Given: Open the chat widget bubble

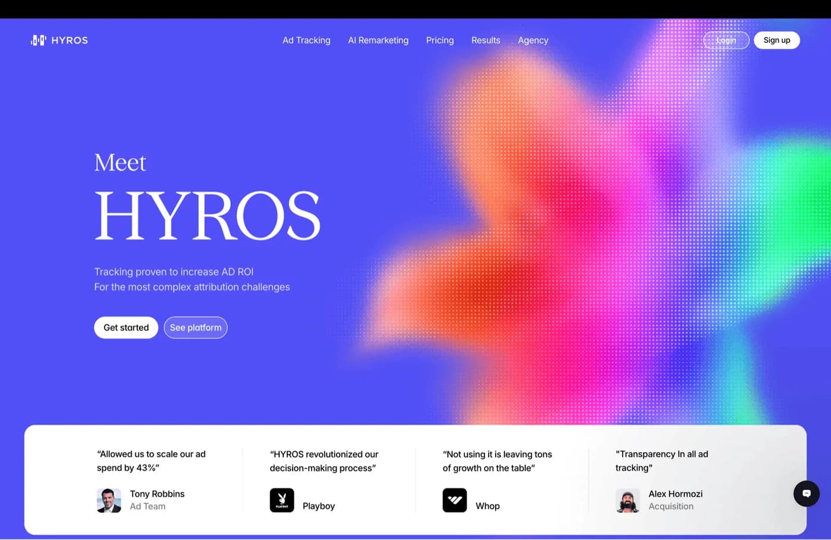Looking at the screenshot, I should tap(806, 493).
